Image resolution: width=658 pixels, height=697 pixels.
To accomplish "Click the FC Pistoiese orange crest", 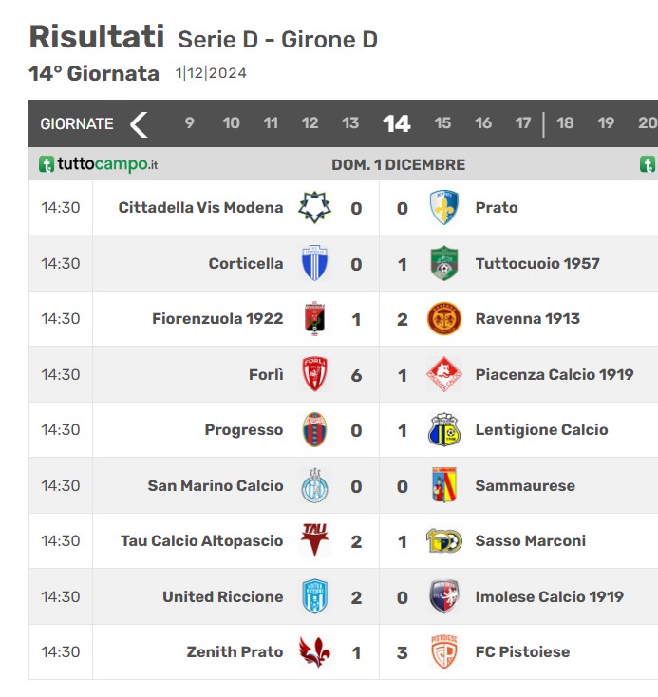I will 443,652.
